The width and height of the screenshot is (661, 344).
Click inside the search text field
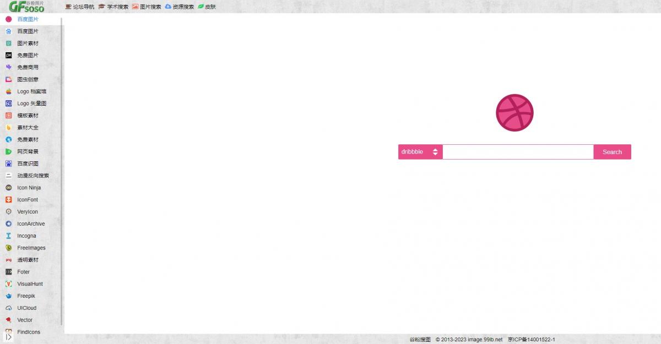(x=518, y=152)
